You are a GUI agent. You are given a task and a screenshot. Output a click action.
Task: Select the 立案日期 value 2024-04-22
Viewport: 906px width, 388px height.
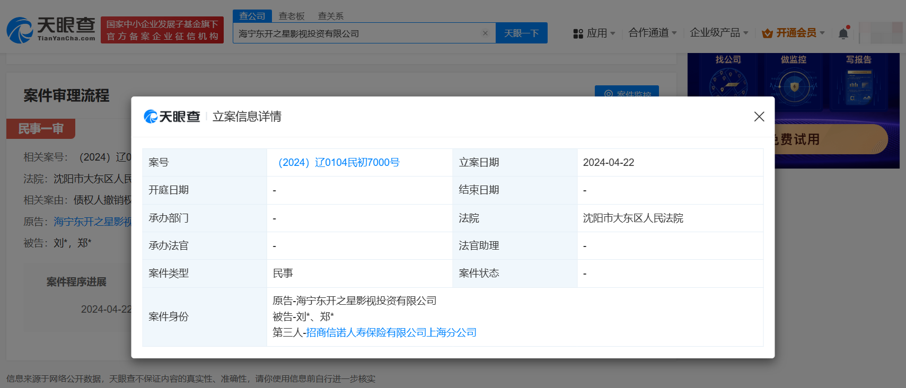click(x=609, y=163)
